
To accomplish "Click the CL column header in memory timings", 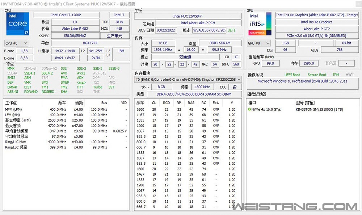I will click(x=154, y=103).
